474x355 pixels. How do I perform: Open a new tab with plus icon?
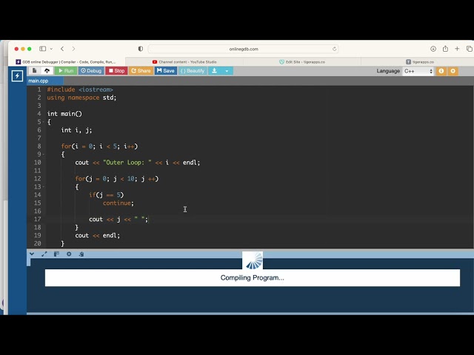pos(457,49)
